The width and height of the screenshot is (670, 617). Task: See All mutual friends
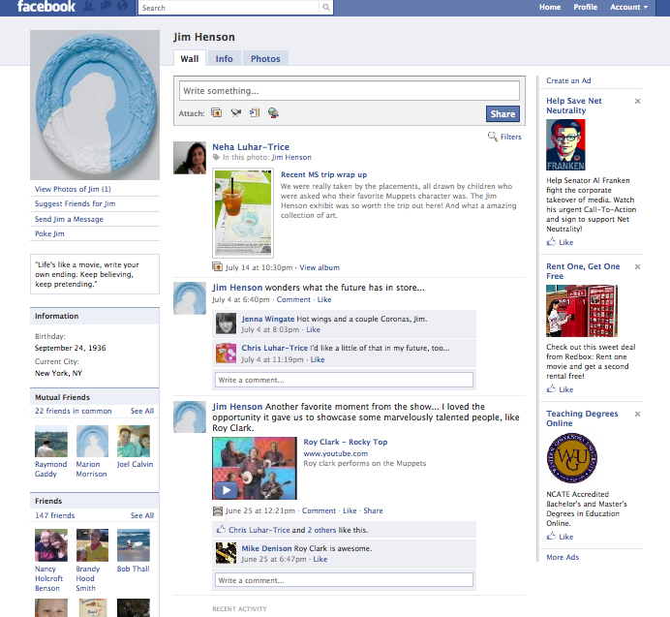coord(142,411)
